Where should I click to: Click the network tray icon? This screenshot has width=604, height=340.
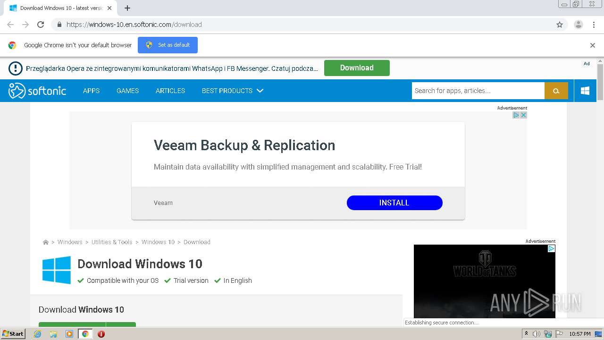click(x=548, y=334)
